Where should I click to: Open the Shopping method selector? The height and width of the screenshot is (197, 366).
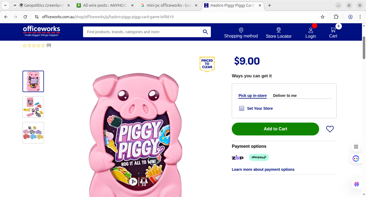click(241, 33)
